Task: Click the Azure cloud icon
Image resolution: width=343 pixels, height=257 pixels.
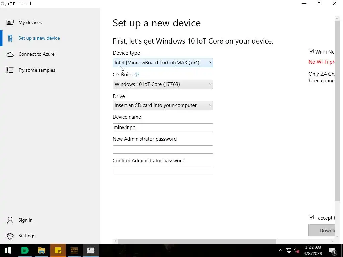Action: tap(10, 55)
